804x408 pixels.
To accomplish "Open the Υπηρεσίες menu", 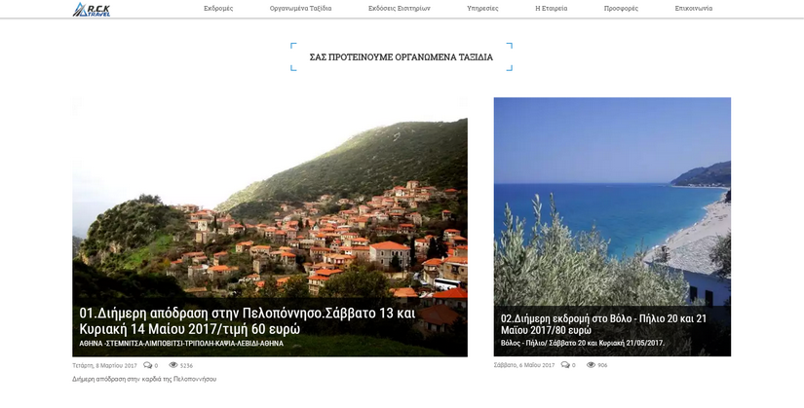I will tap(482, 8).
